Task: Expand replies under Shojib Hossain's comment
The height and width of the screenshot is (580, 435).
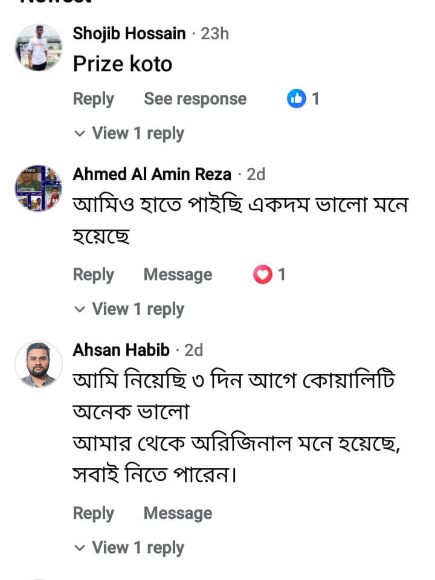Action: [129, 133]
